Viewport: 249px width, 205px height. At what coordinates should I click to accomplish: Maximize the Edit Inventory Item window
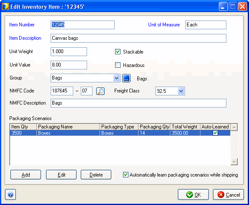(x=233, y=7)
